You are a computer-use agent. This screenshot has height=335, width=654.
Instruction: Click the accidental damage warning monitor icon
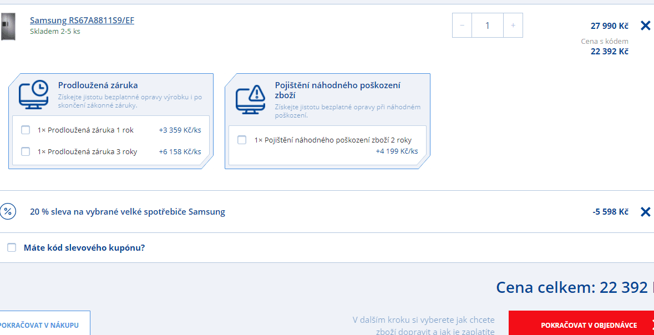pos(250,99)
